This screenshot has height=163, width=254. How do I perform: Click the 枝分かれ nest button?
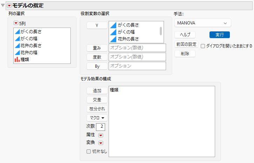[97, 109]
